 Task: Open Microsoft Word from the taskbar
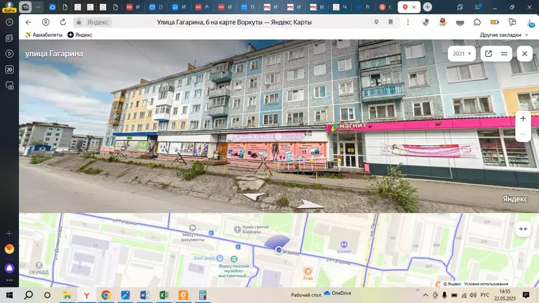tap(145, 295)
